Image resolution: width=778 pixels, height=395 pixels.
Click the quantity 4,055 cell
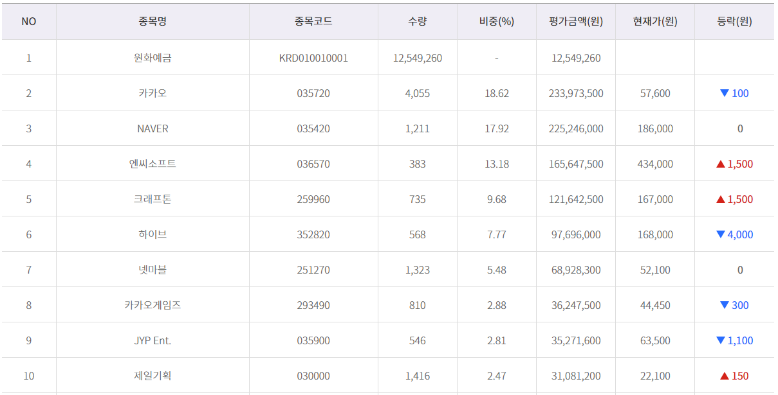click(x=418, y=93)
